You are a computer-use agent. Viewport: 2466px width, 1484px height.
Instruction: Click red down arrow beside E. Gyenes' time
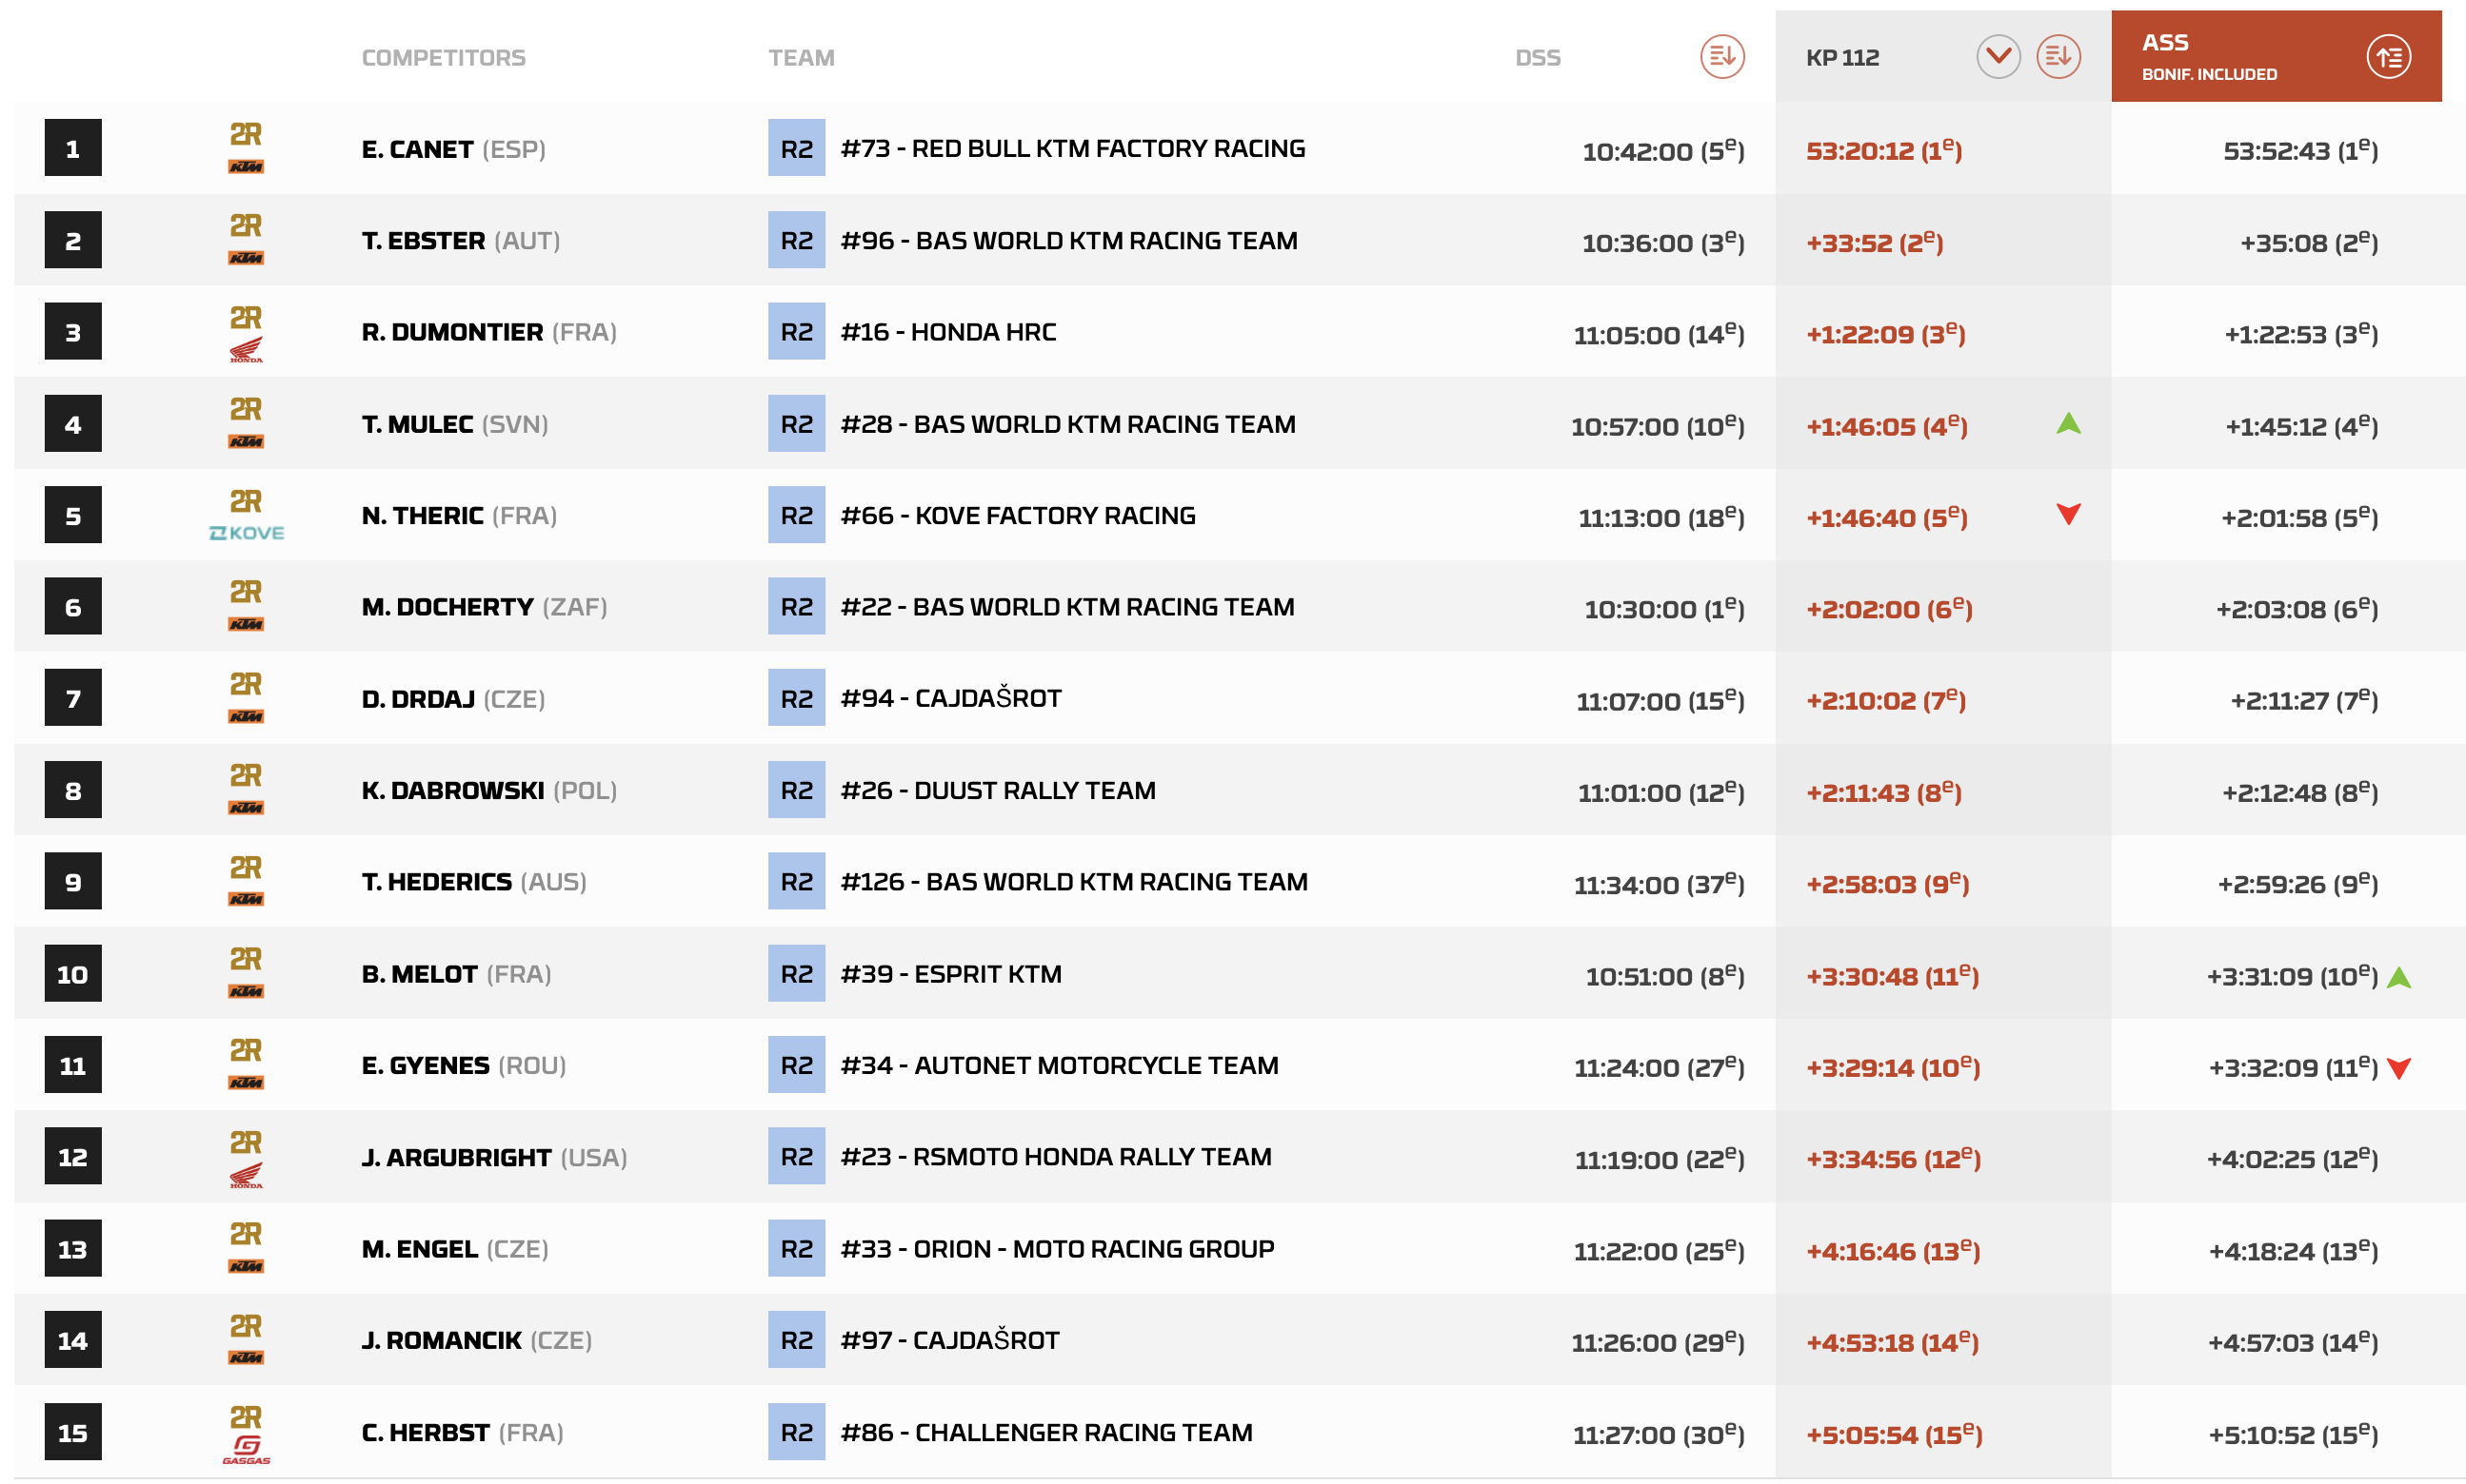coord(2399,1068)
